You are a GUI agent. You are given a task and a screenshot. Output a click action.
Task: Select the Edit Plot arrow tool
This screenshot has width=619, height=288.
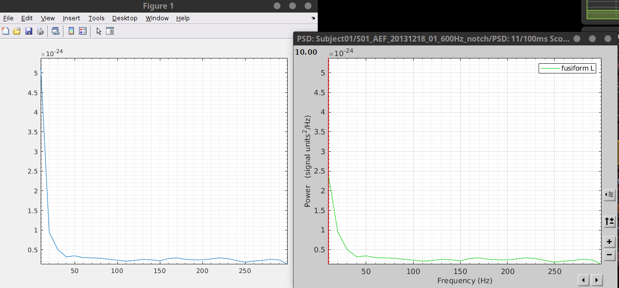tap(99, 31)
